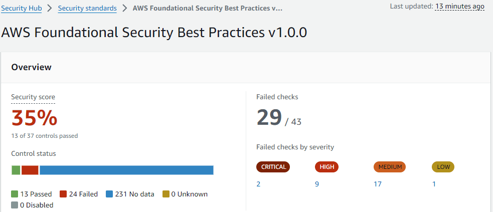This screenshot has width=493, height=212.
Task: Open the 2 critical failed checks link
Action: [258, 184]
